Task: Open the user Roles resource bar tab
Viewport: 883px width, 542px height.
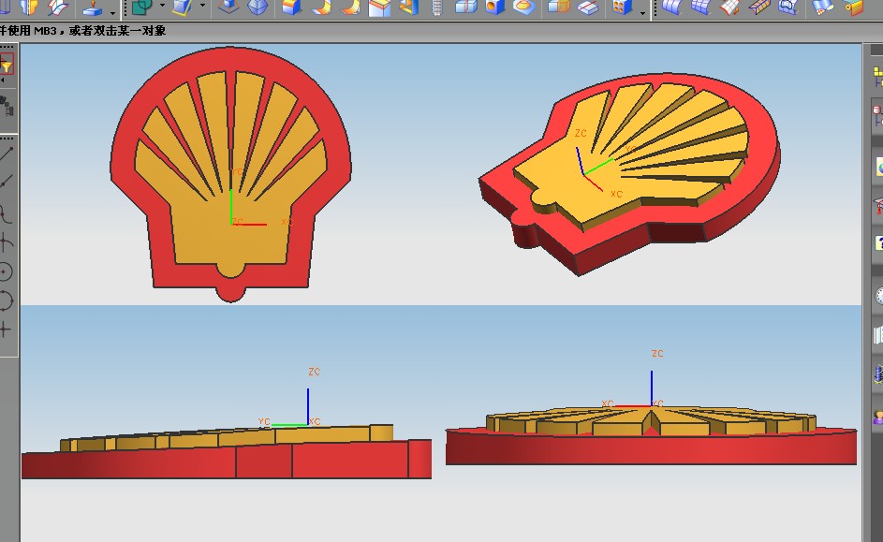Action: [x=878, y=417]
